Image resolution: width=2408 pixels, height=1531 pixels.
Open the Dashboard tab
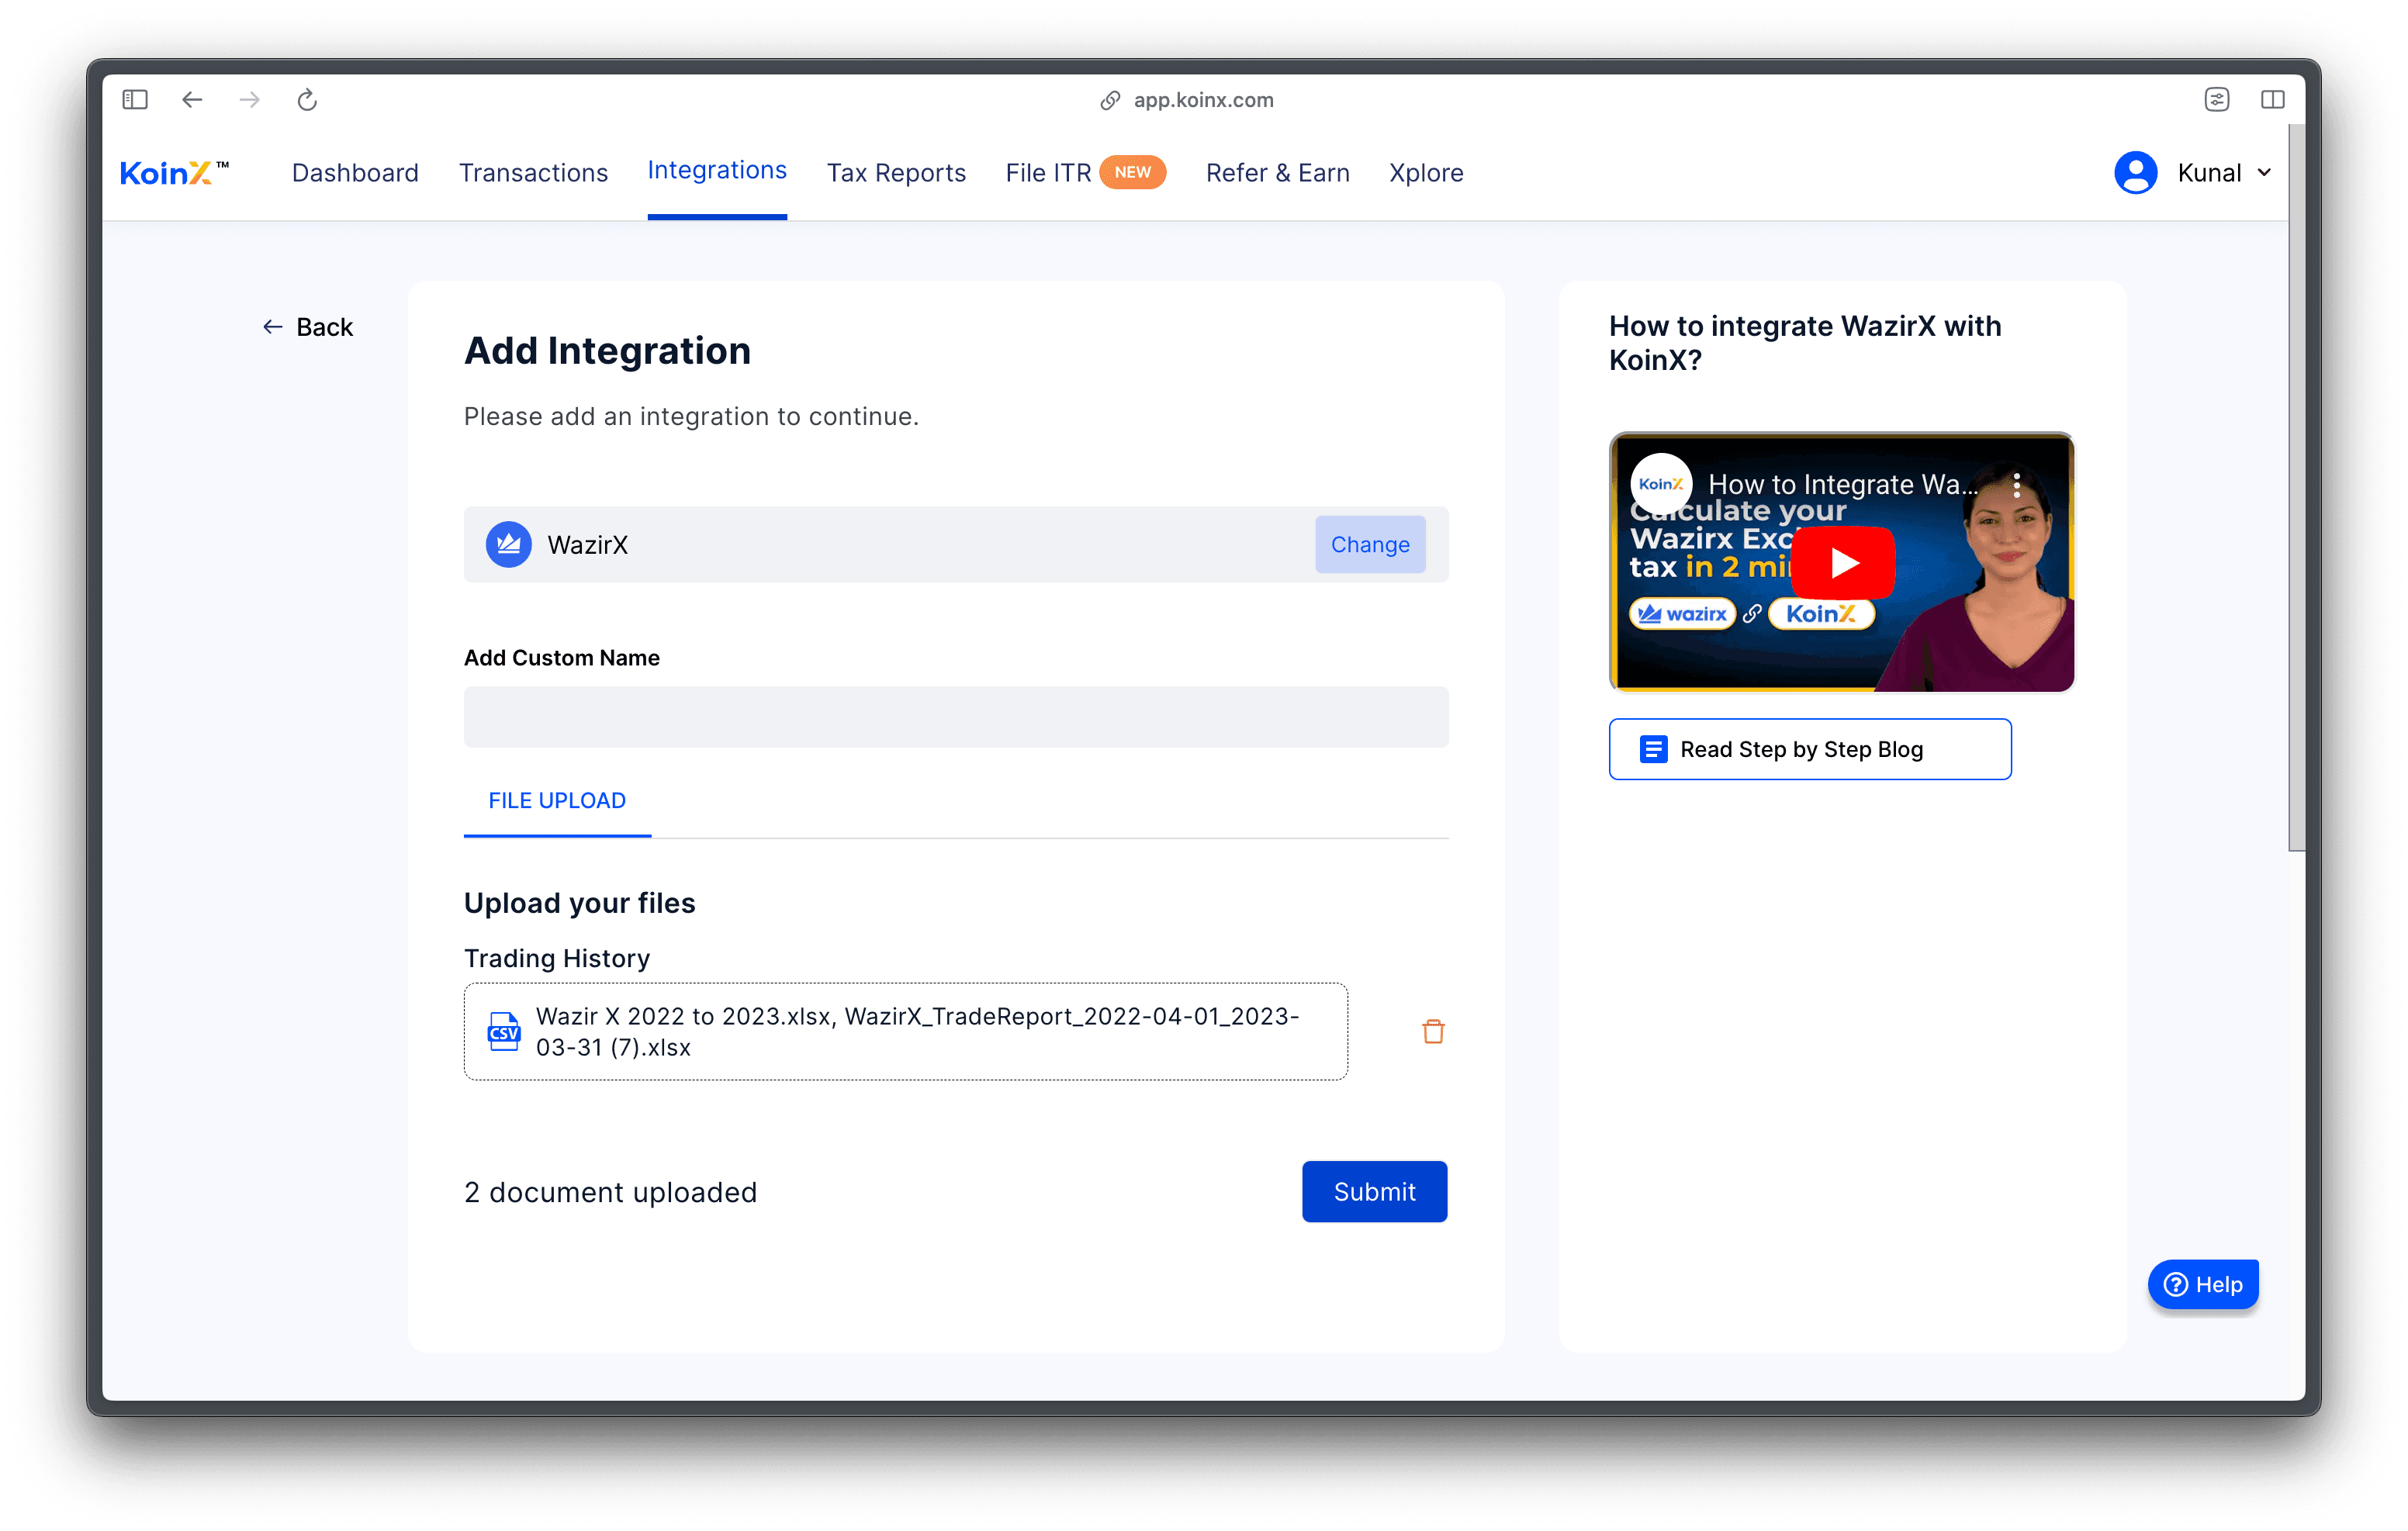(355, 173)
